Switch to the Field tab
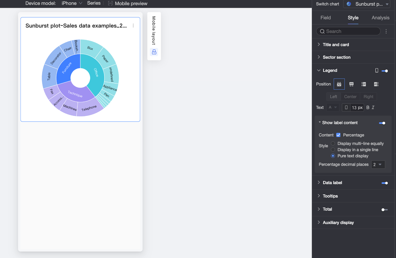 tap(325, 18)
